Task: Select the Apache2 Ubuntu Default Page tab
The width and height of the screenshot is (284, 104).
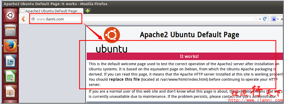Action: click(51, 11)
